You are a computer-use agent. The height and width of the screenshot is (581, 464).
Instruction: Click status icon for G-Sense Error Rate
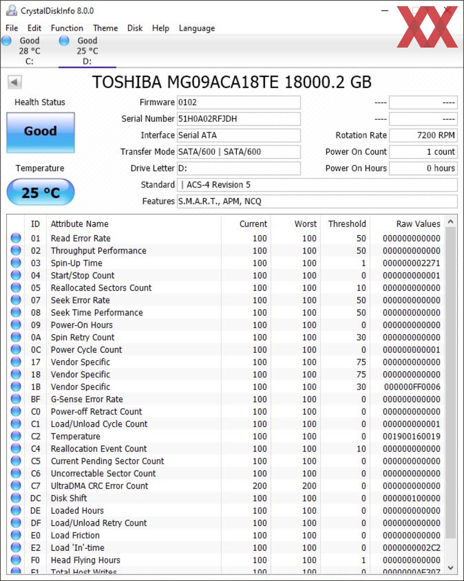coord(16,399)
